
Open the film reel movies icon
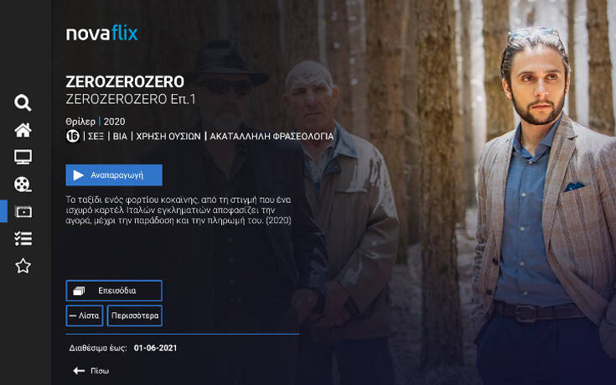click(x=23, y=185)
